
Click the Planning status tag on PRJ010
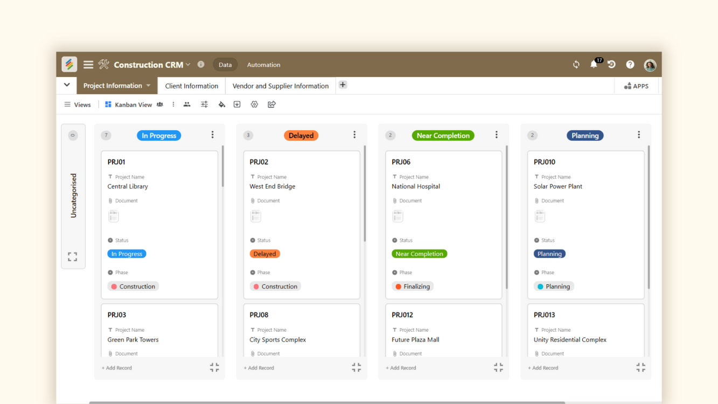point(549,254)
